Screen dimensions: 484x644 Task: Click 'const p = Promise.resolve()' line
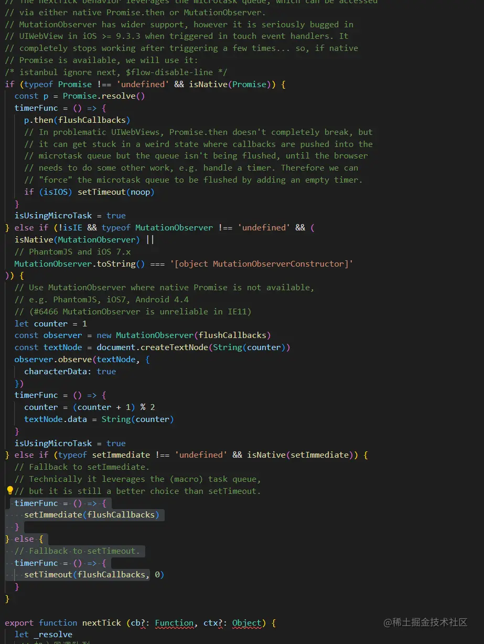click(x=80, y=96)
